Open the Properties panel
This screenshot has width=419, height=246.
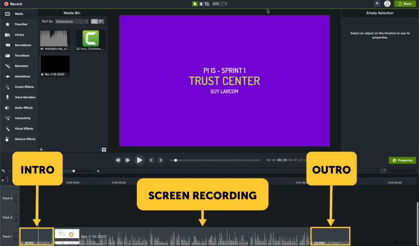point(402,160)
